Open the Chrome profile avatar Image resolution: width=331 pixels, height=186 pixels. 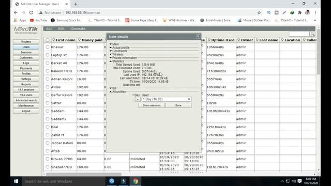307,12
